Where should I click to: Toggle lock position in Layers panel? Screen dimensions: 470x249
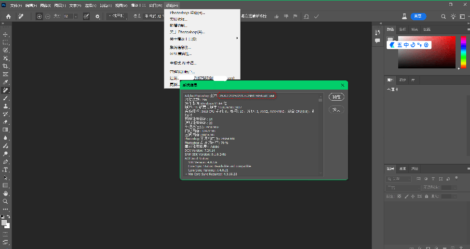tap(413, 197)
